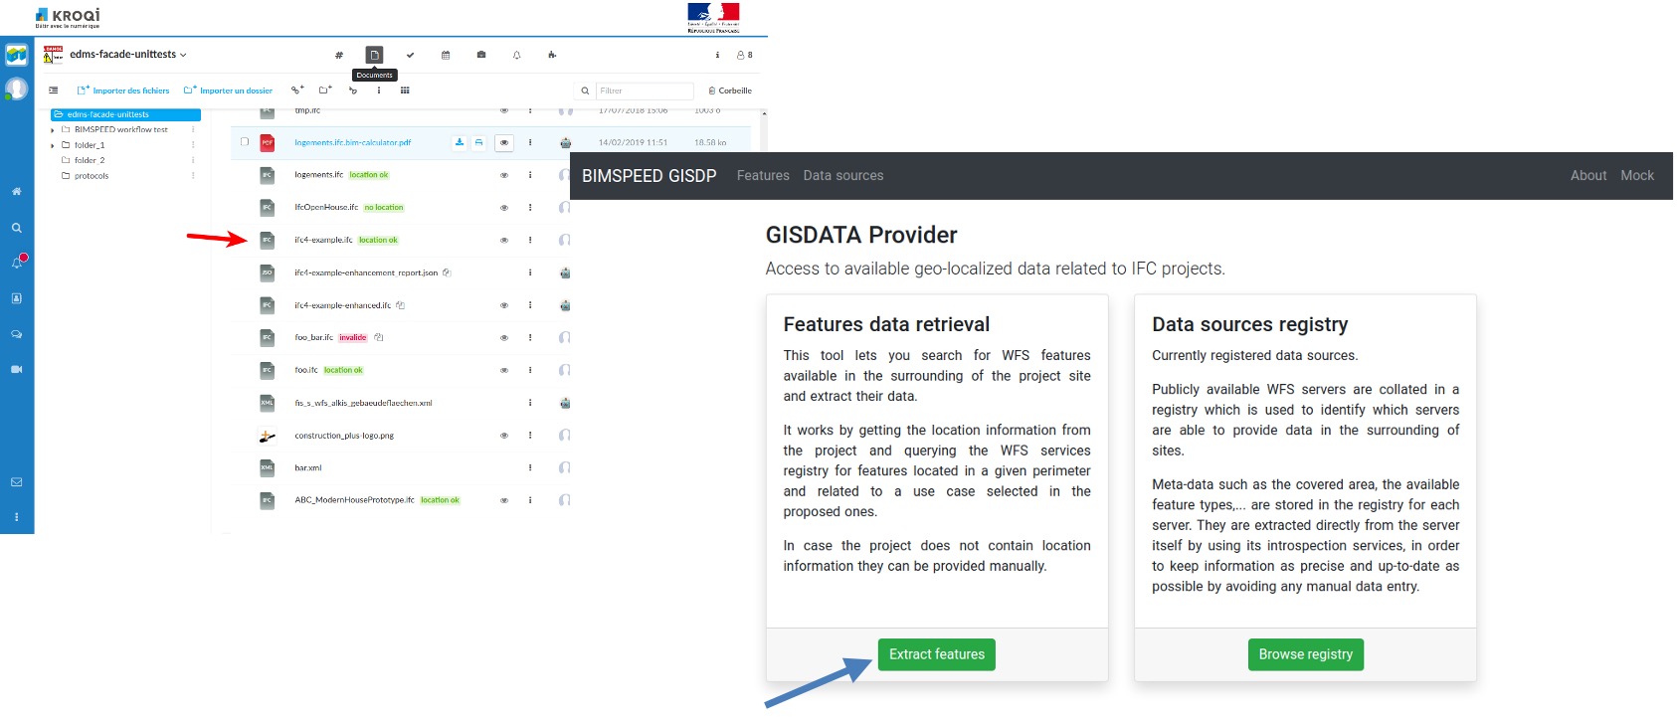Click the Extract features button
This screenshot has height=724, width=1677.
point(937,654)
